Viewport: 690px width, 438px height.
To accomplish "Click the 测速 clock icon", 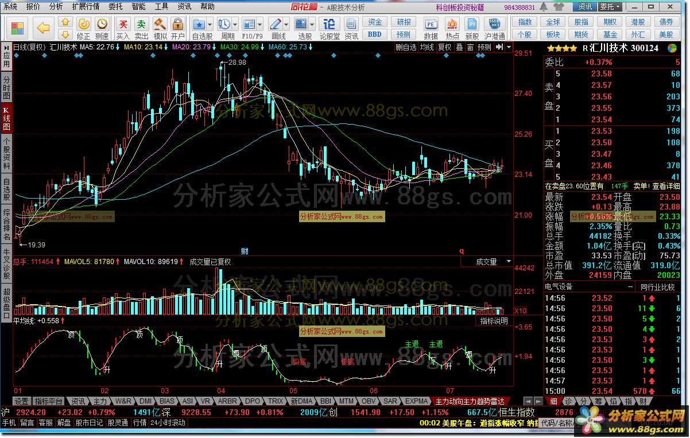I will (102, 24).
